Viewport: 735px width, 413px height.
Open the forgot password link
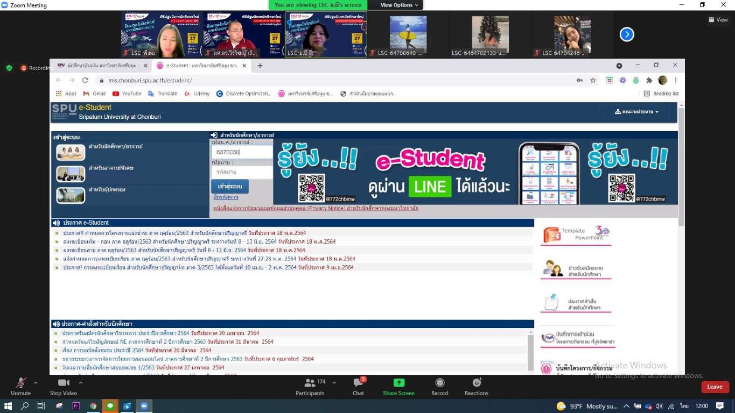226,197
